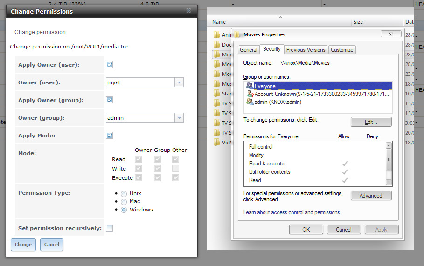Toggle Other Write mode checkbox
The width and height of the screenshot is (424, 266).
[x=175, y=169]
